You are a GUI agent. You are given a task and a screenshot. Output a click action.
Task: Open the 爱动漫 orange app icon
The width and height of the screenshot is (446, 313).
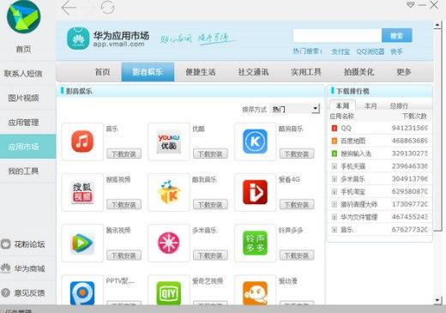(255, 293)
